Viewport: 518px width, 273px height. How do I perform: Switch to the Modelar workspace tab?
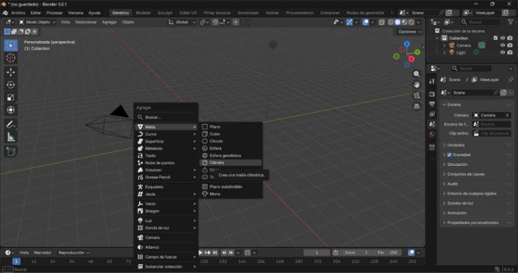143,13
